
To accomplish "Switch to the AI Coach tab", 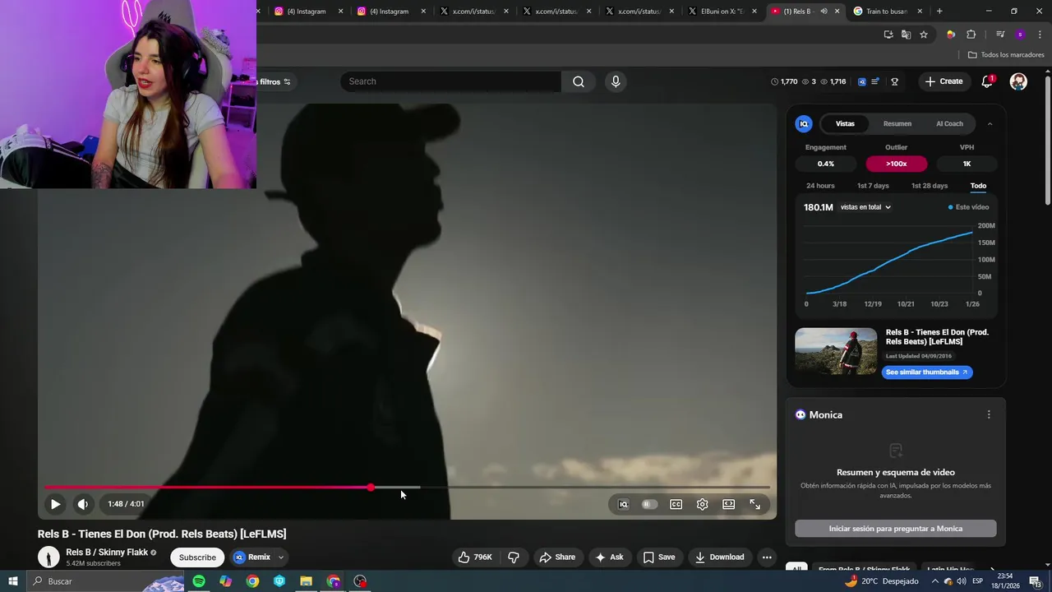I will click(x=949, y=123).
